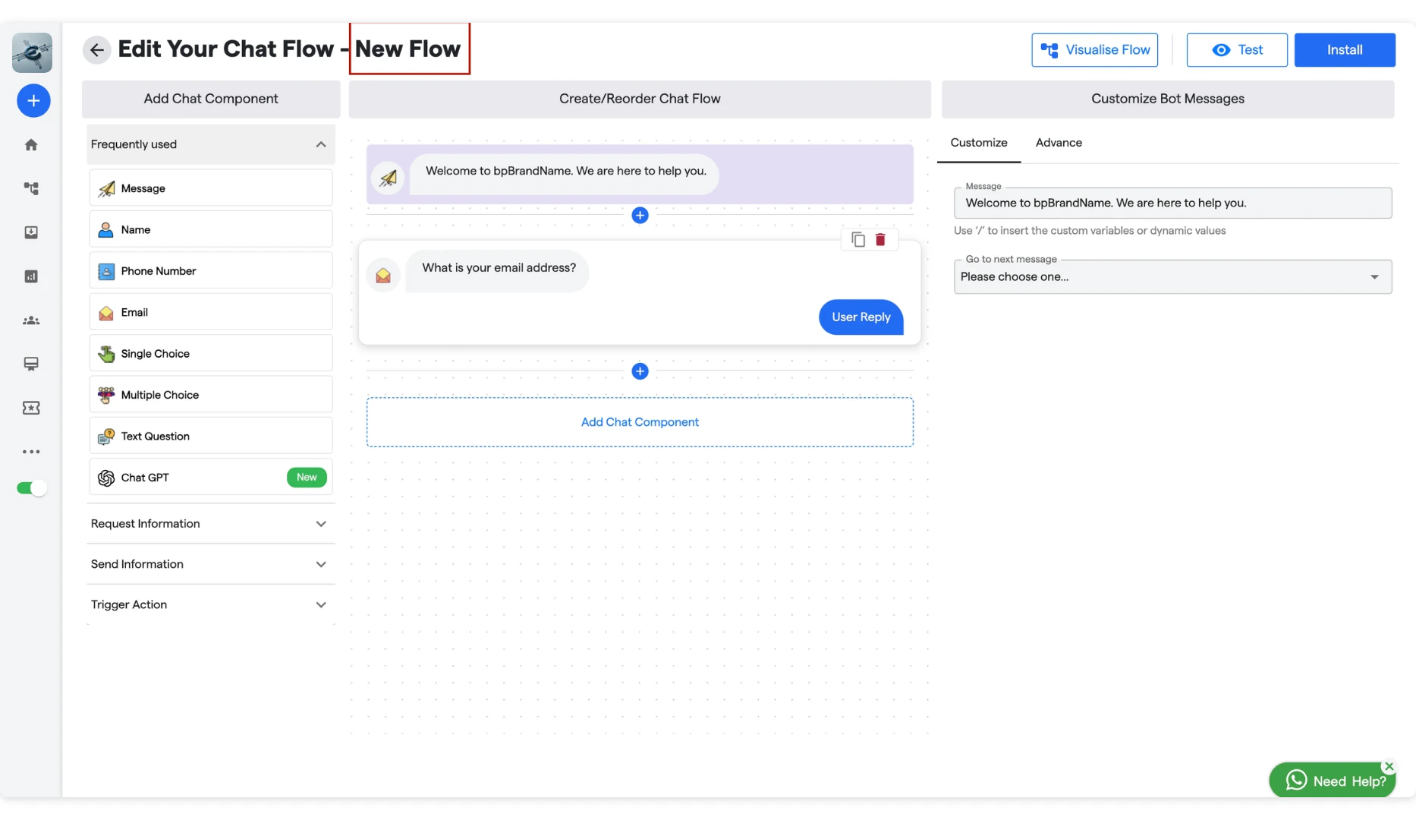Duplicate the email question block
Viewport: 1416px width, 820px height.
858,239
